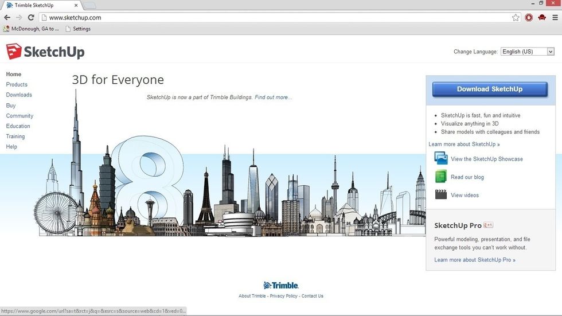The height and width of the screenshot is (316, 562).
Task: Click Contact Us footer link
Action: (x=312, y=296)
